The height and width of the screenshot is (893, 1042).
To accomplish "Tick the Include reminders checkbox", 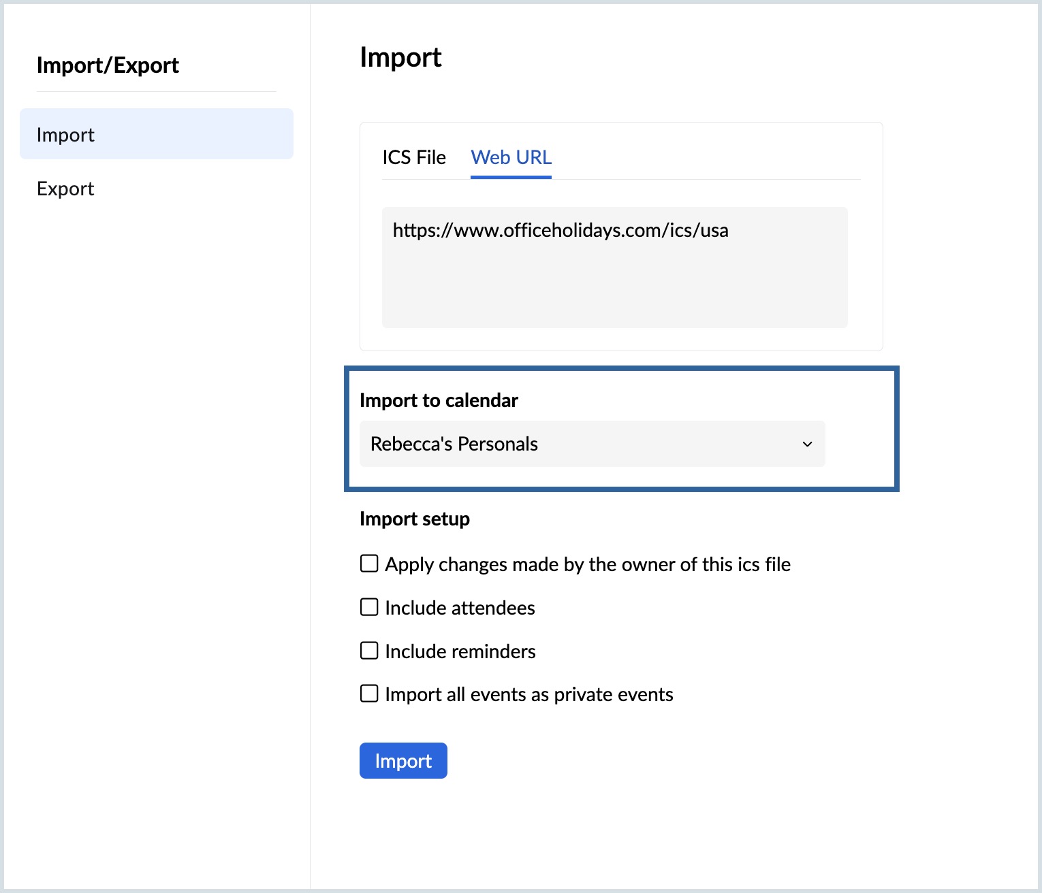I will tap(369, 651).
